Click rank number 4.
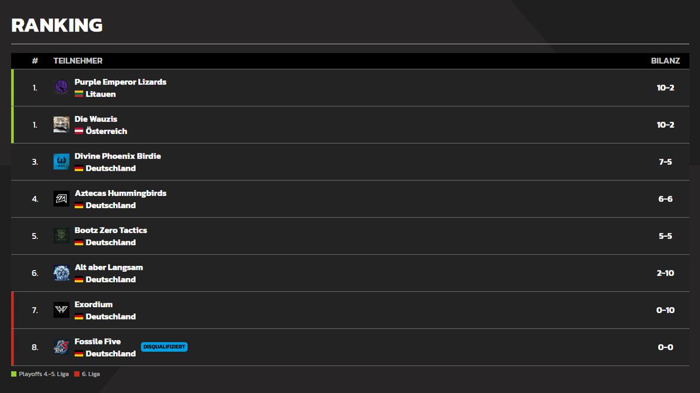This screenshot has height=393, width=700. [35, 199]
